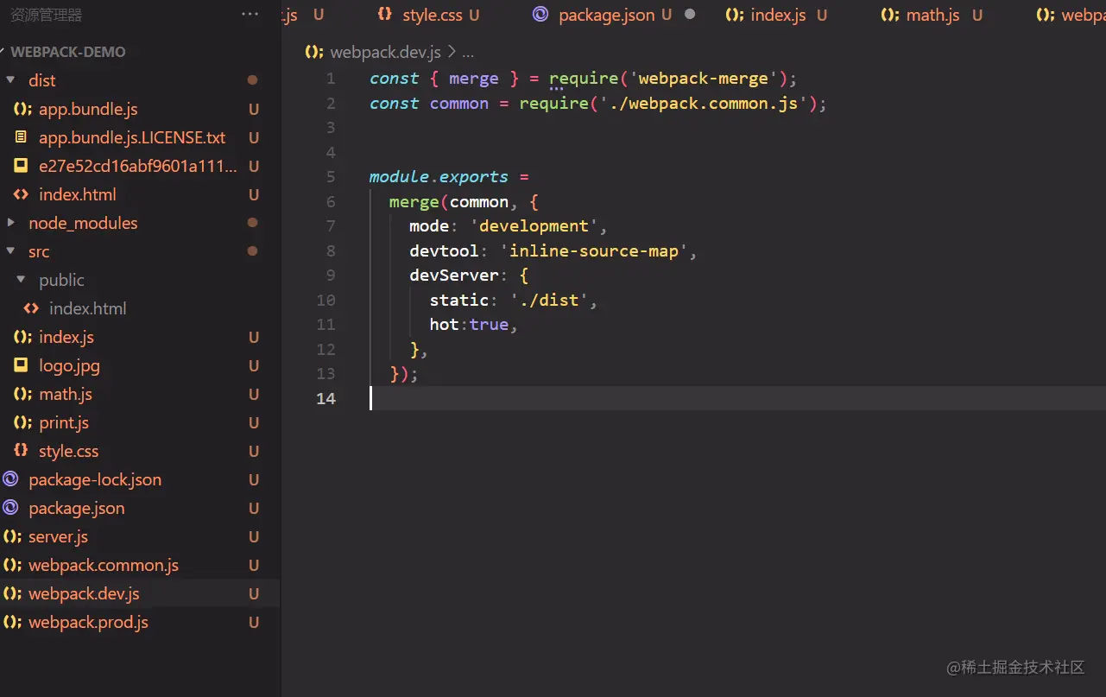Image resolution: width=1106 pixels, height=697 pixels.
Task: Click the logo.jpg image file icon
Action: pos(22,366)
